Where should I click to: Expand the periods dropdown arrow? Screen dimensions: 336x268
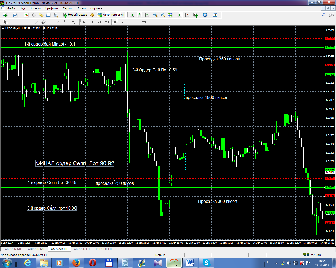[x=209, y=15]
